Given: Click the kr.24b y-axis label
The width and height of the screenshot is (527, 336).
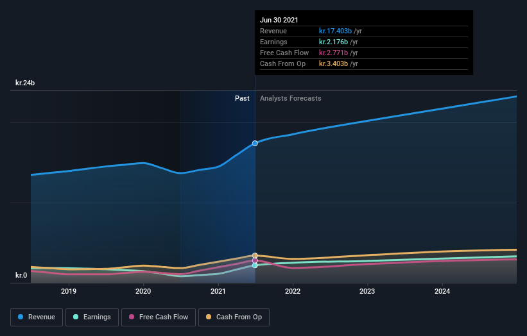Looking at the screenshot, I should tap(25, 83).
